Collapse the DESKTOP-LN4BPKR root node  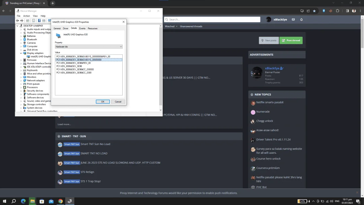tap(18, 26)
